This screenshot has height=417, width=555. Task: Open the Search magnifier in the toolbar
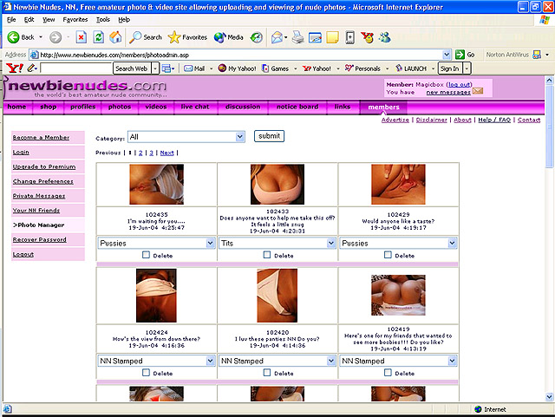(x=137, y=37)
